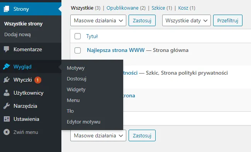251x152 pixels.
Task: Click the Wtyczki plug icon
Action: click(7, 80)
